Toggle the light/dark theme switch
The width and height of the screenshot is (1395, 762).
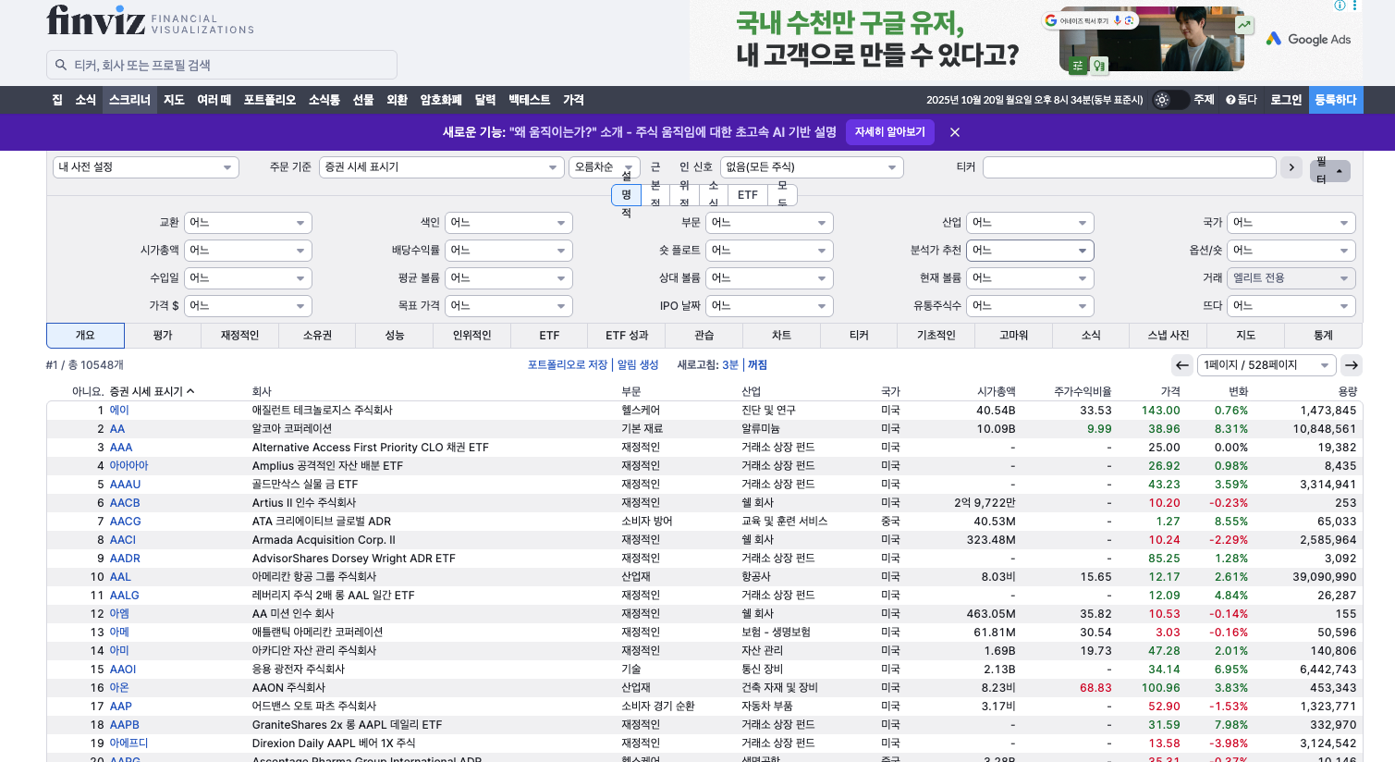click(1170, 100)
